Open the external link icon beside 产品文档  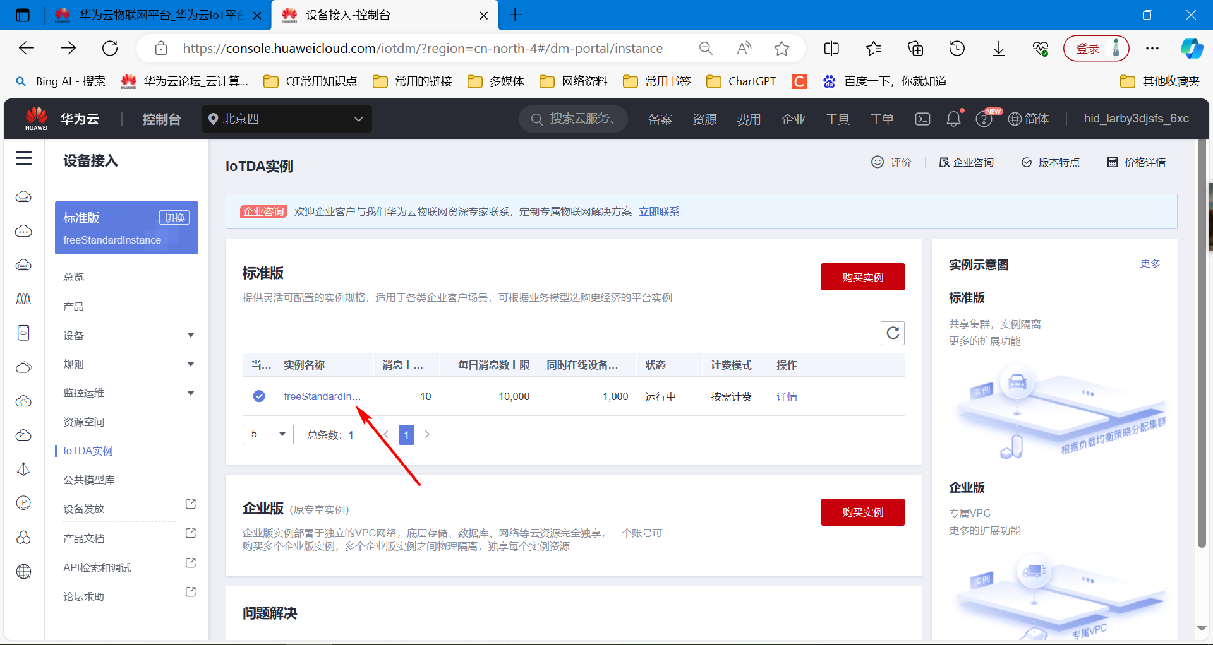tap(191, 533)
